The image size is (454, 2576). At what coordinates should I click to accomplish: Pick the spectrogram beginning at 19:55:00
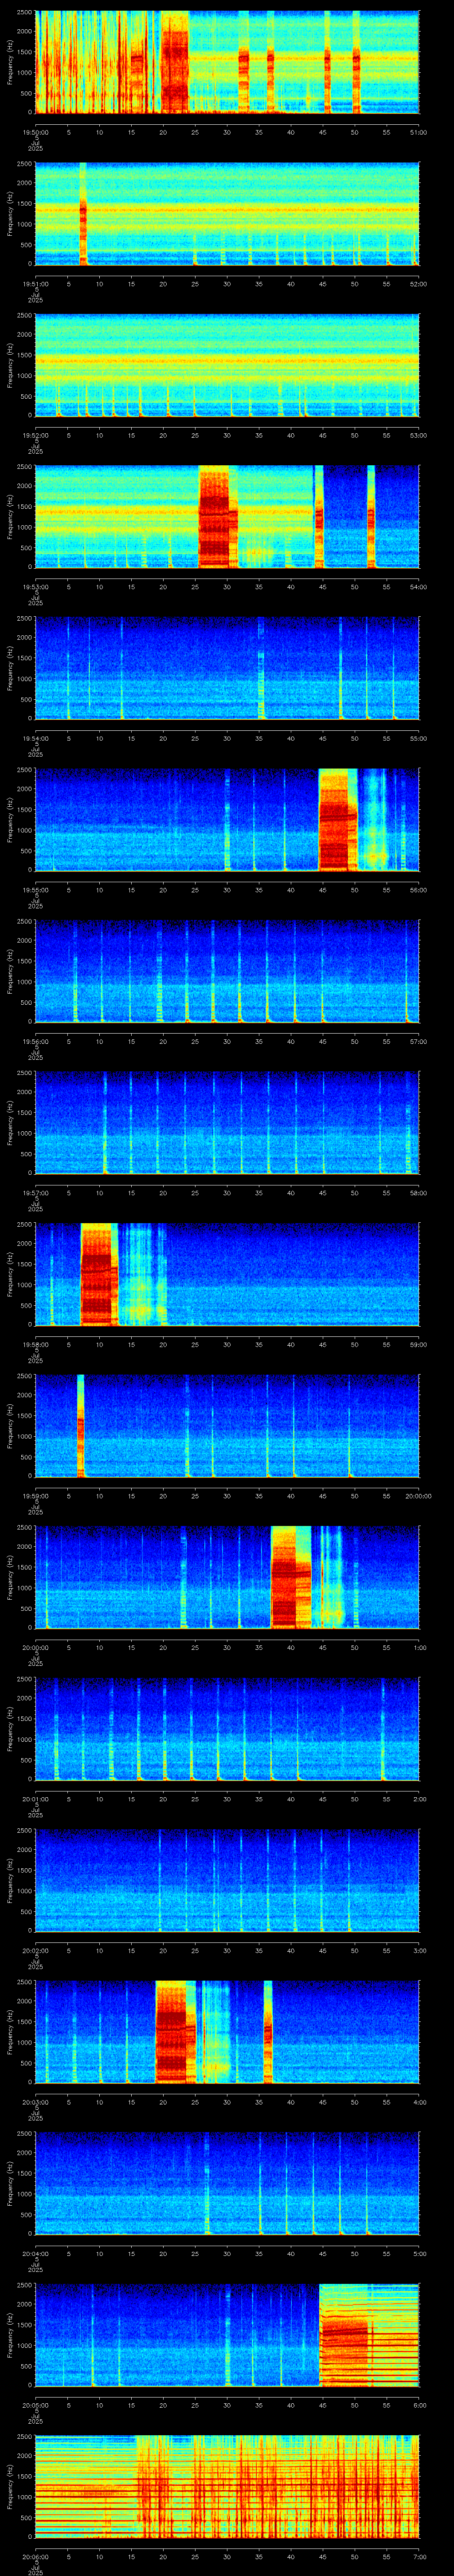coord(227,820)
